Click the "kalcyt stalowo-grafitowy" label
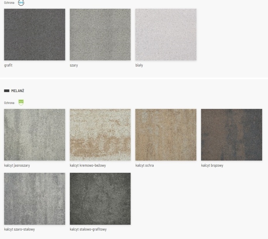 pyautogui.click(x=88, y=229)
